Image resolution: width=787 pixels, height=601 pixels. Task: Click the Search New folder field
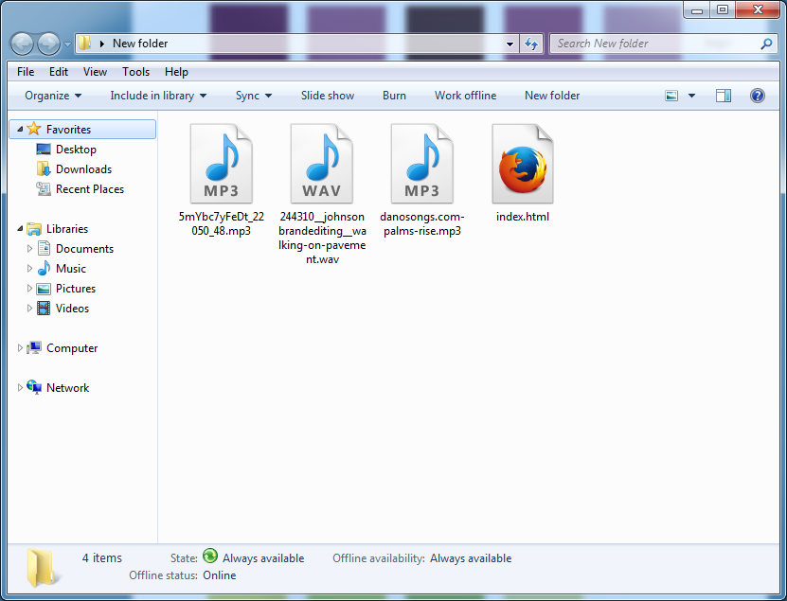click(663, 44)
